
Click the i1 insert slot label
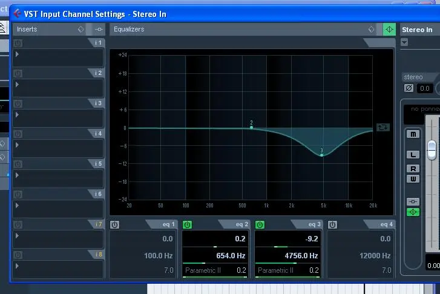98,42
